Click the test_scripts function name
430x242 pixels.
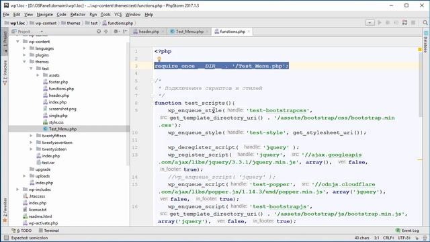click(204, 103)
